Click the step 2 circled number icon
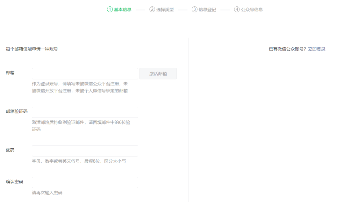The height and width of the screenshot is (202, 344). 152,10
